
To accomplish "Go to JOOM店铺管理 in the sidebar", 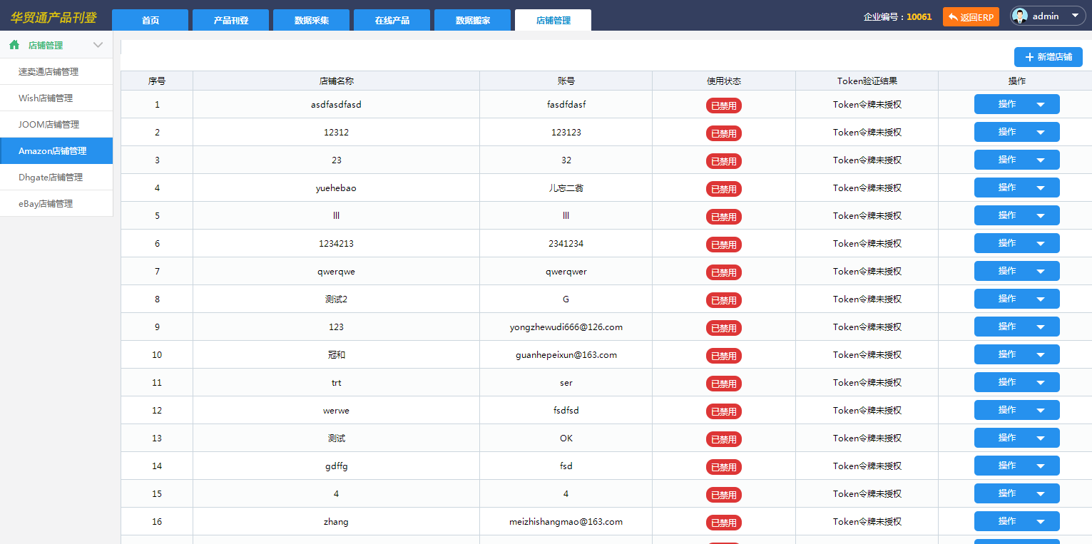I will click(56, 124).
